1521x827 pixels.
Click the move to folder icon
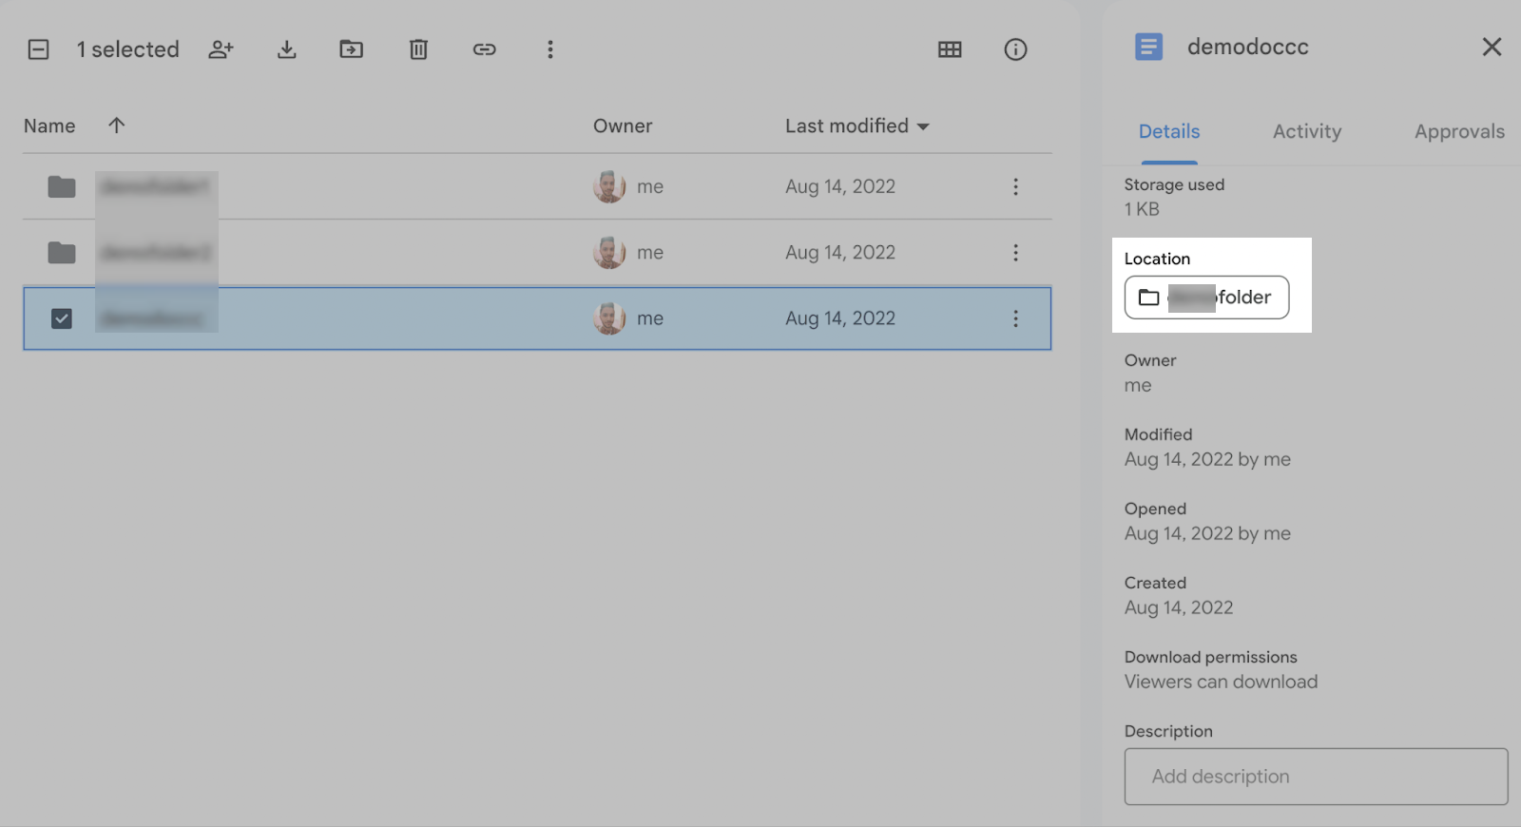point(352,49)
